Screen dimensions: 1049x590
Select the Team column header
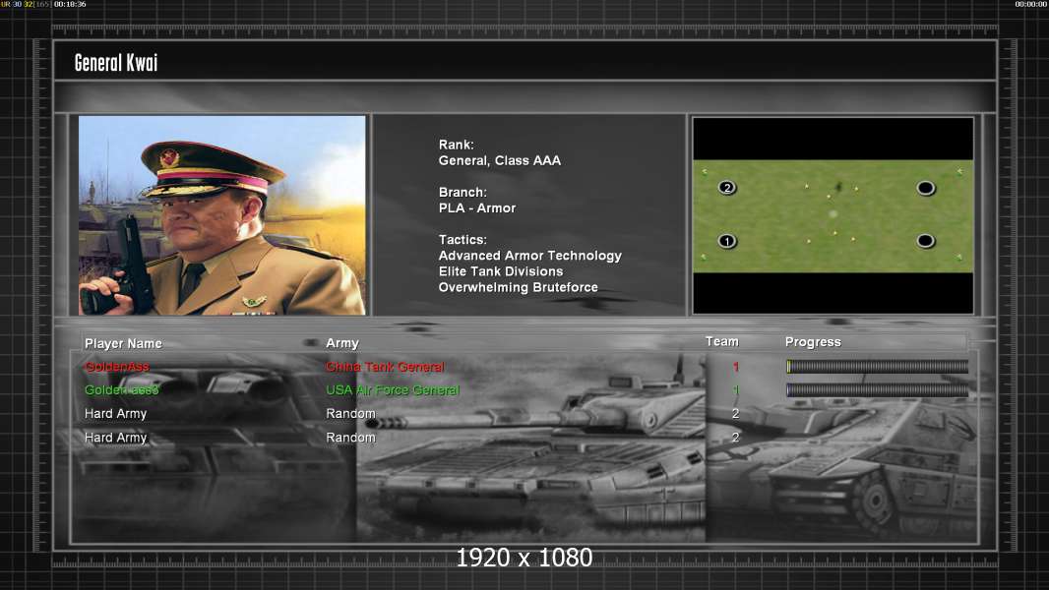tap(722, 341)
